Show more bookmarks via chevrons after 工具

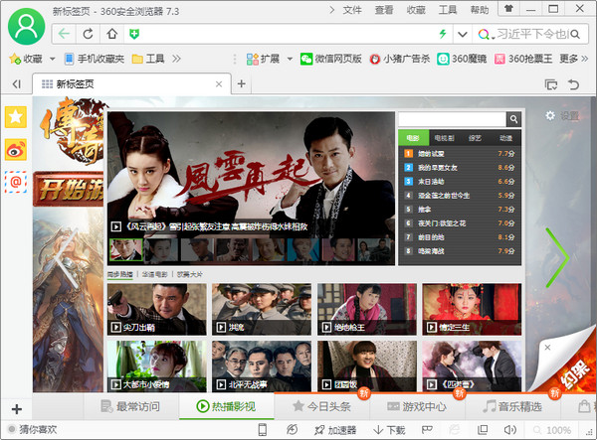176,59
